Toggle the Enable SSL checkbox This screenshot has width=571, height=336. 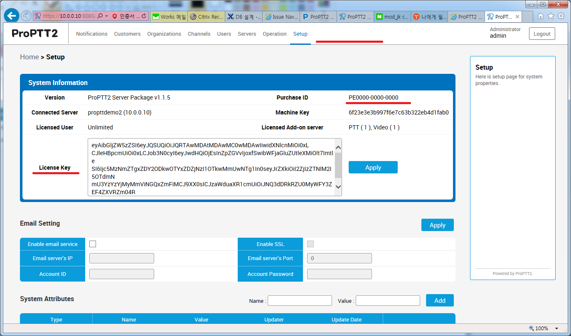point(310,244)
